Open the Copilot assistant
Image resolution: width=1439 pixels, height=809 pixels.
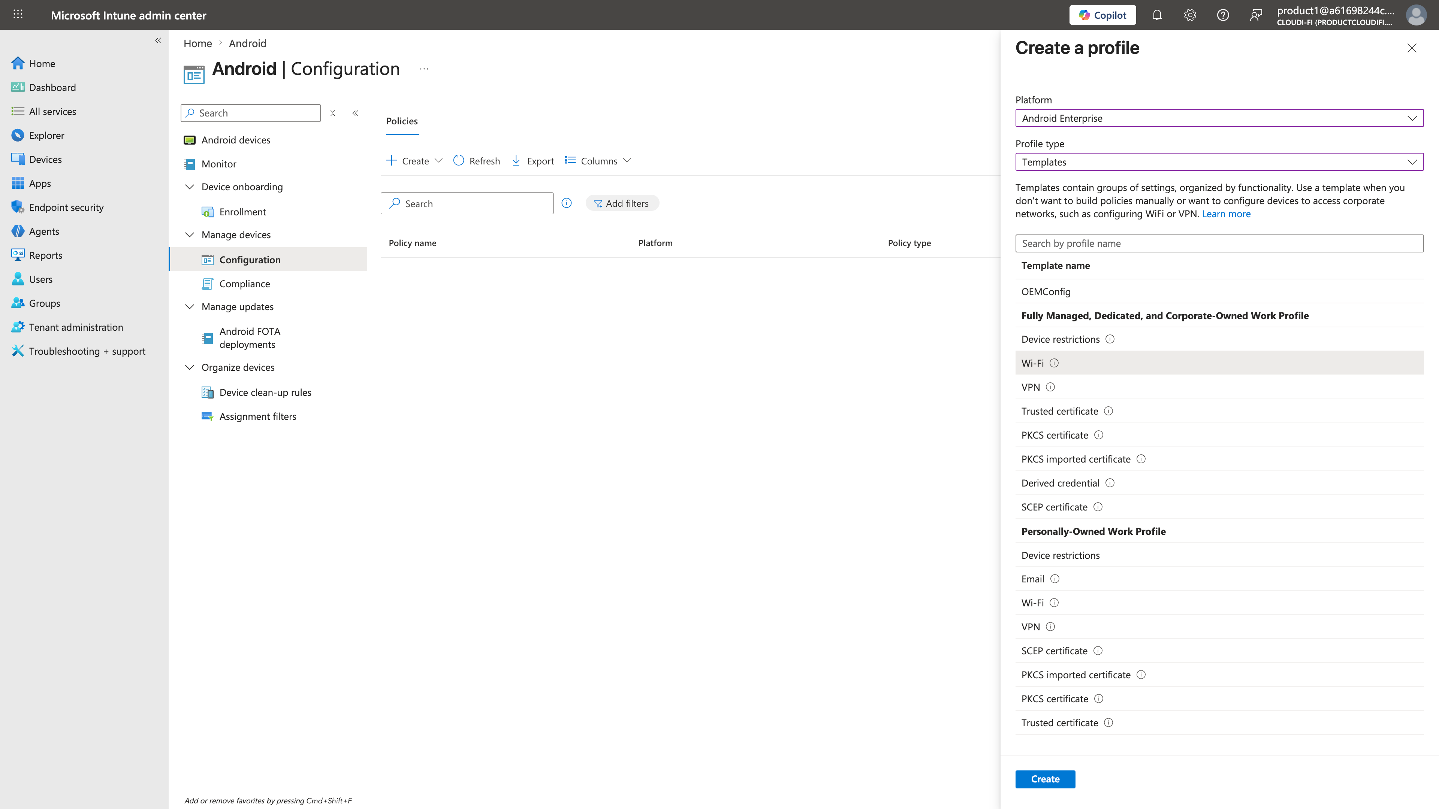pos(1102,15)
